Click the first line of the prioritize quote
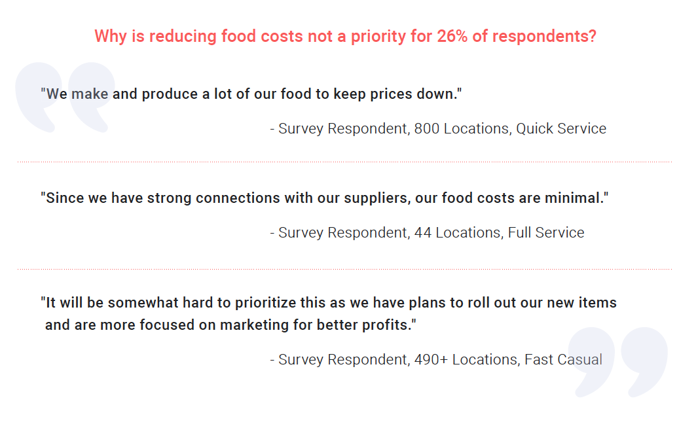 (329, 302)
